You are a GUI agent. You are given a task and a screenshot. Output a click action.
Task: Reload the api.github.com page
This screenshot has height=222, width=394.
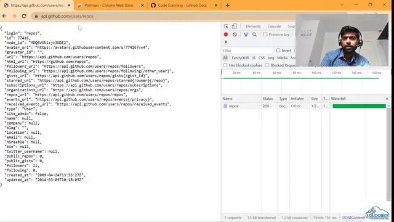point(24,16)
